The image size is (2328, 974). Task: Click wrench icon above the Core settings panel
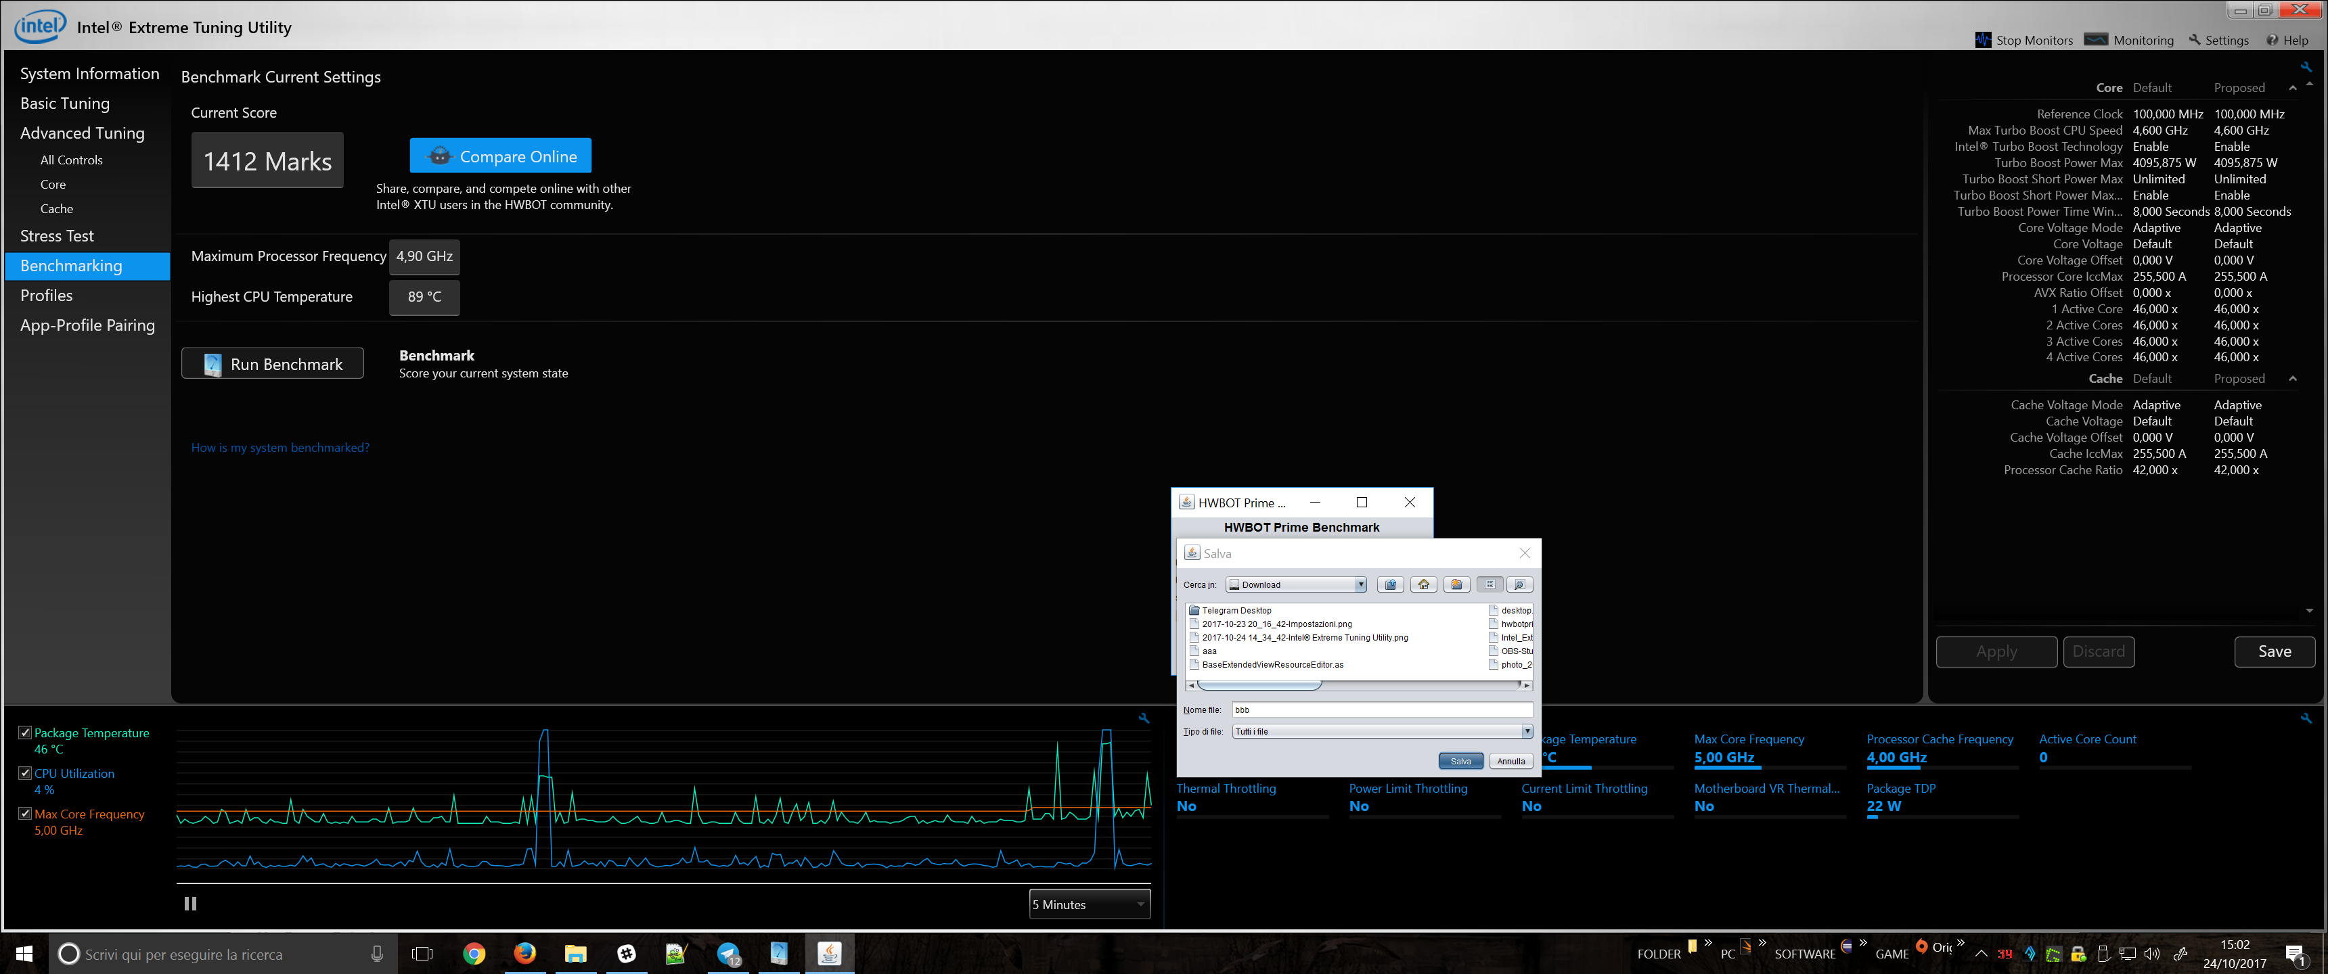click(2306, 67)
